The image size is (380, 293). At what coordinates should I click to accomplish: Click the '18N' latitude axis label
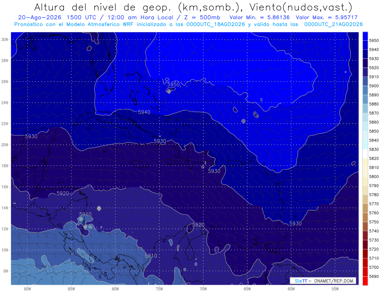[x=5, y=166]
